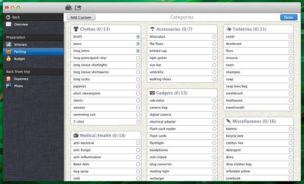Click the "Flash card reader" item text
The image size is (304, 184).
click(163, 129)
